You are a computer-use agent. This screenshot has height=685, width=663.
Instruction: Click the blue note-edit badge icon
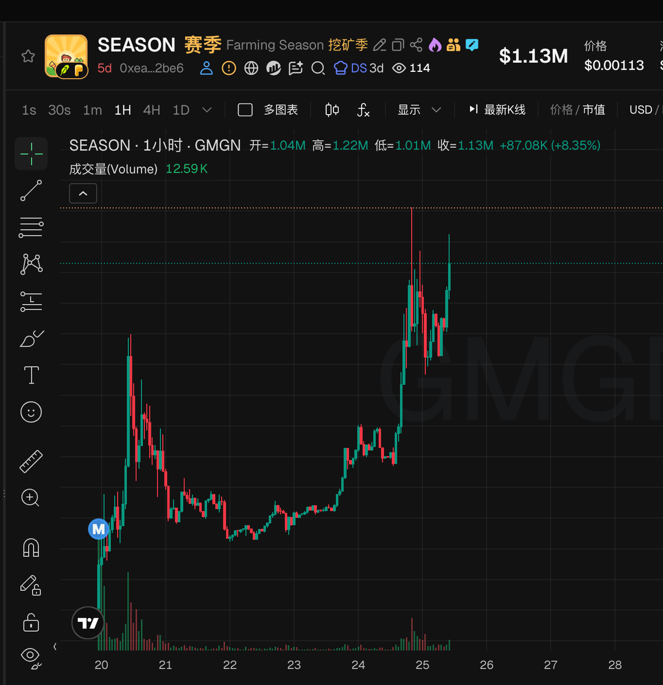(x=472, y=45)
